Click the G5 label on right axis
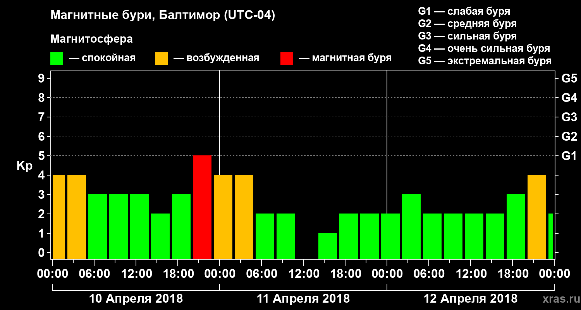581x310 pixels. pyautogui.click(x=569, y=78)
